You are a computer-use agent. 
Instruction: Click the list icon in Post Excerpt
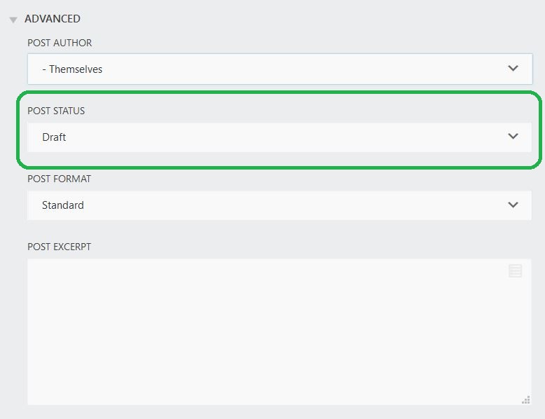(515, 271)
